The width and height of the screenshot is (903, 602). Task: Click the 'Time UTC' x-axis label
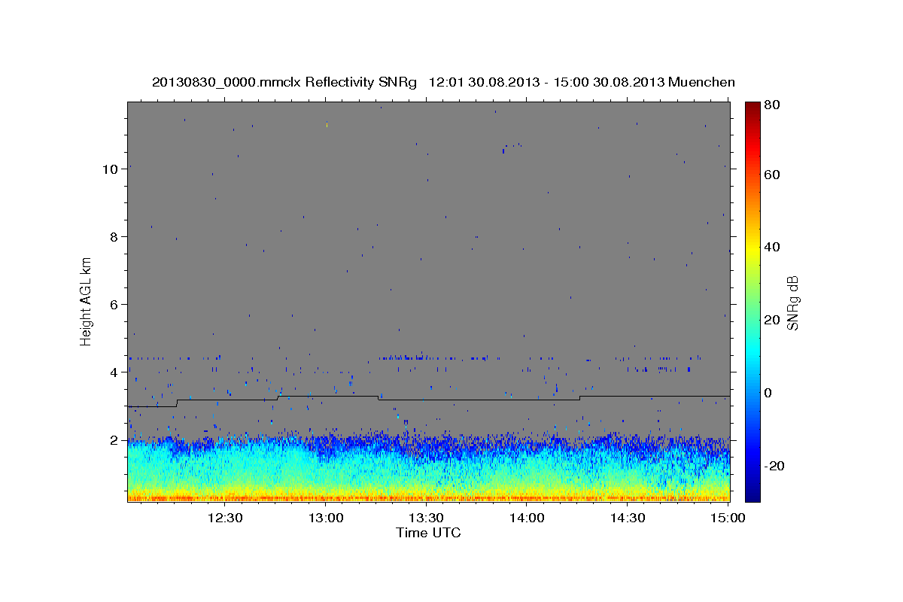[428, 533]
